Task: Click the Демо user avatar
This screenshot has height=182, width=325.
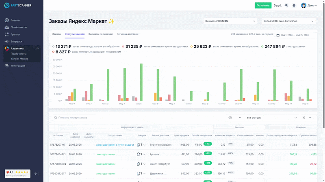Action: coord(303,5)
